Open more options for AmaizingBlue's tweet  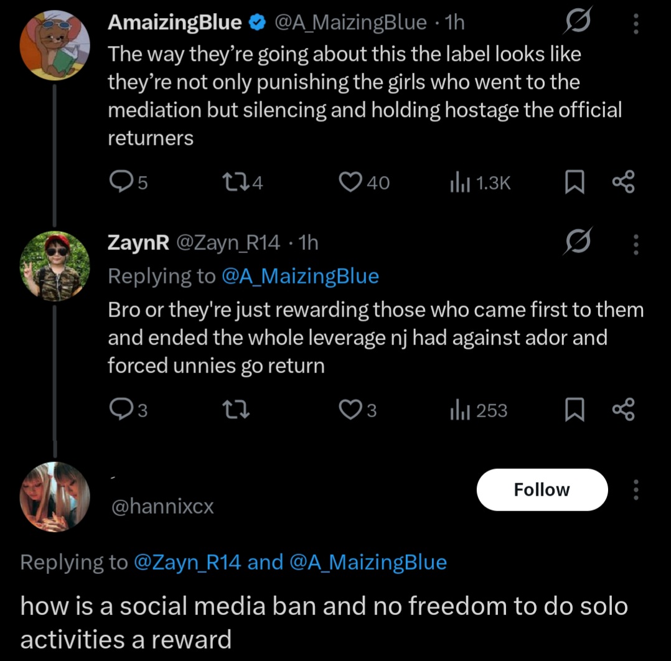[x=636, y=24]
